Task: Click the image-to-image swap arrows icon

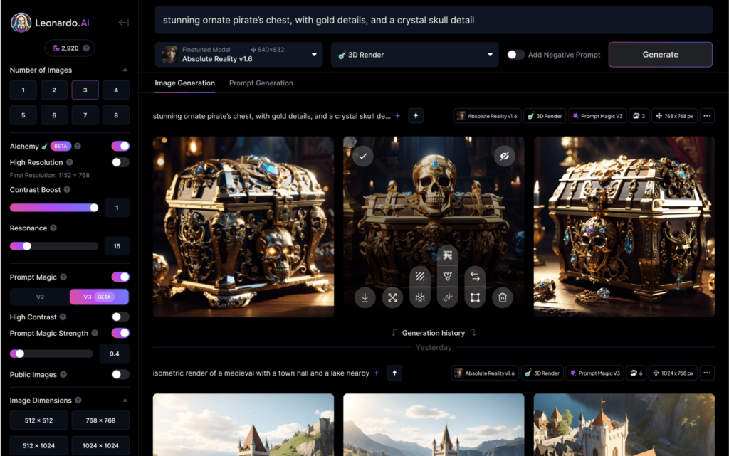Action: 475,276
